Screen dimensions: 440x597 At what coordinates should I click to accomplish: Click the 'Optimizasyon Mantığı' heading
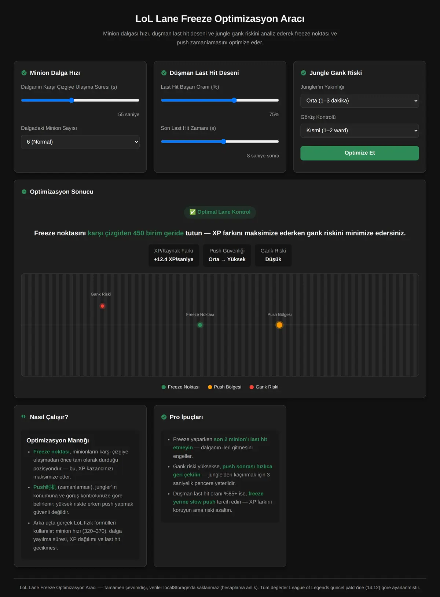(58, 441)
